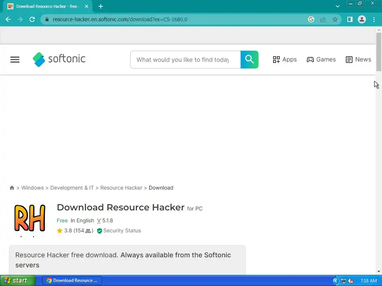Click the Download breadcrumb text
This screenshot has height=286, width=382.
click(x=161, y=188)
